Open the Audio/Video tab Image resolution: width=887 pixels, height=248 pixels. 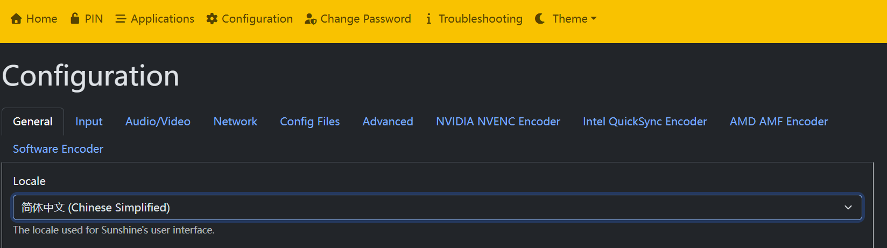tap(158, 122)
